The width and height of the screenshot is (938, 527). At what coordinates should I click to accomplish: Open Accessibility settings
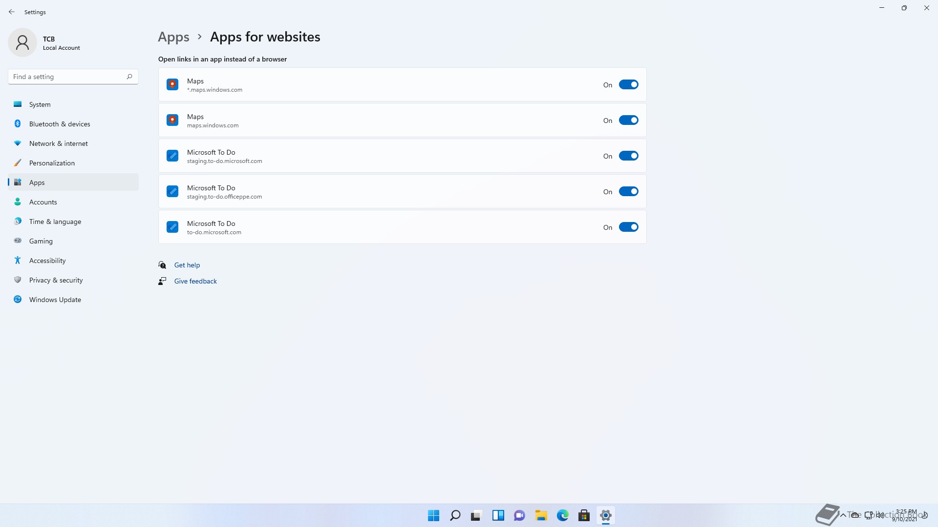coord(73,261)
